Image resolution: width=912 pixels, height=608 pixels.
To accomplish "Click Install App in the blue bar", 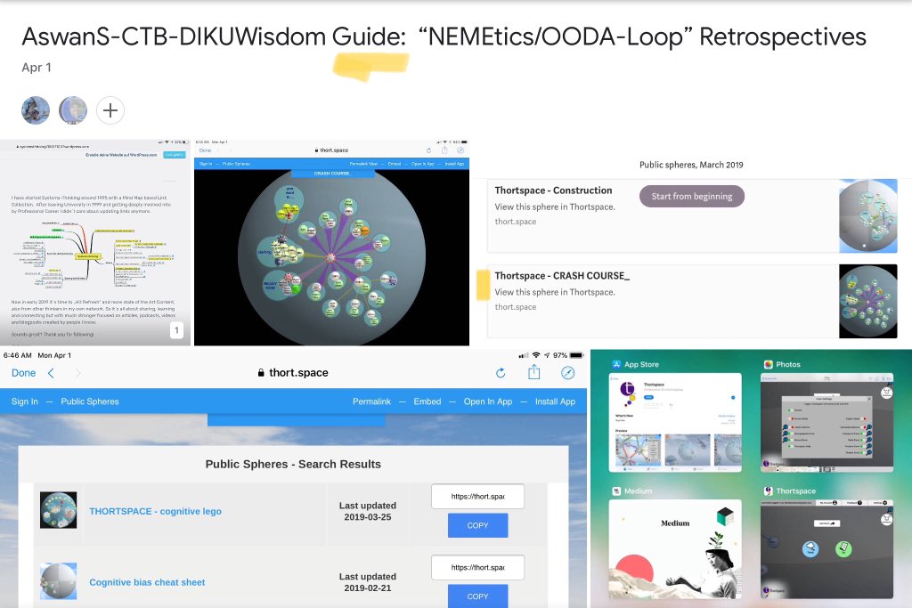I will (555, 401).
